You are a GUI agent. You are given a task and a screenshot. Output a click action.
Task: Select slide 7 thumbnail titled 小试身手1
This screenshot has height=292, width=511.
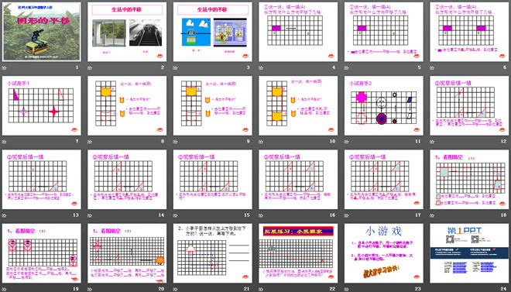(x=41, y=105)
